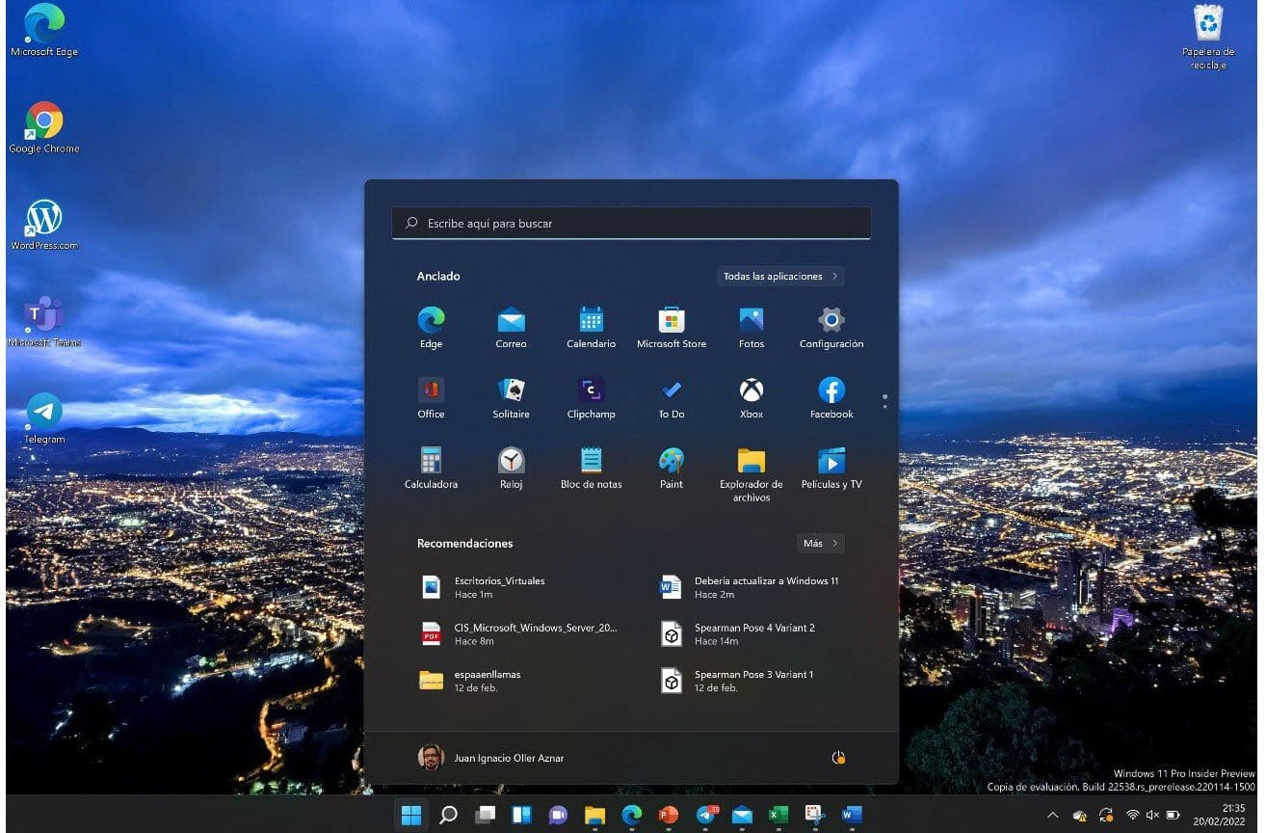This screenshot has width=1266, height=833.
Task: Click the Más recommendations button
Action: [821, 543]
